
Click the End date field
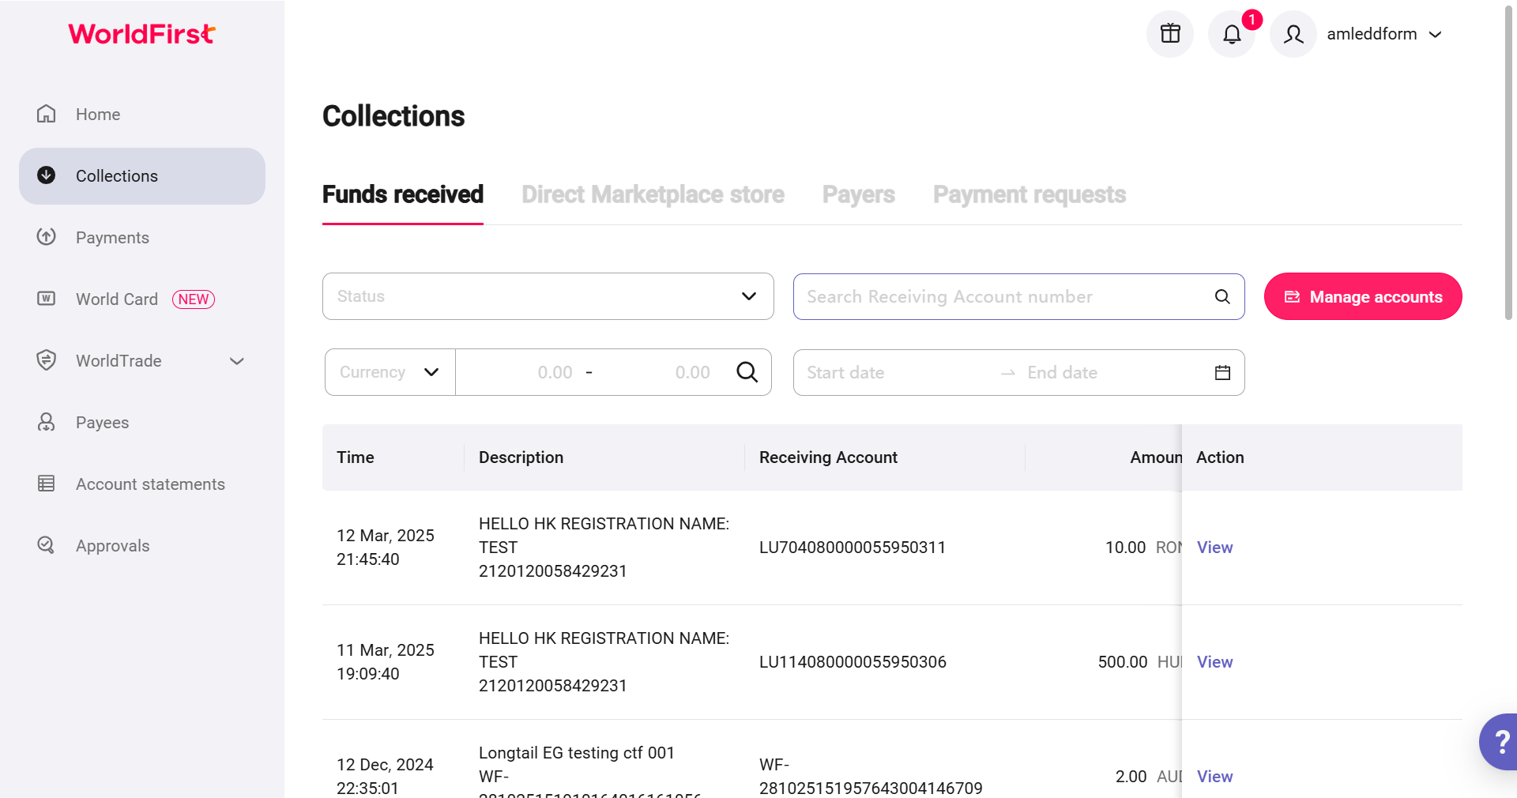point(1114,373)
